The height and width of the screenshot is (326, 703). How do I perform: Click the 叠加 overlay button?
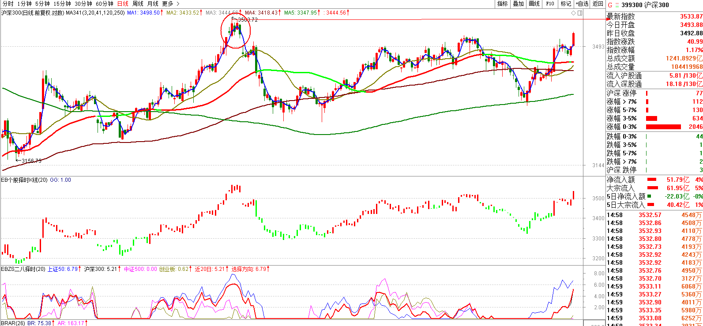518,4
